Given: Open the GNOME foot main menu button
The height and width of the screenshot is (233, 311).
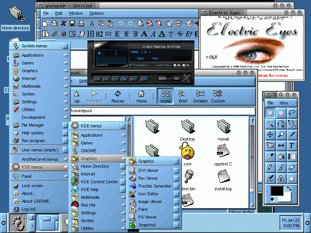Looking at the screenshot, I should pos(18,223).
